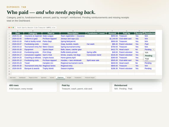Click the yellow minimize window dot

coord(11,28)
